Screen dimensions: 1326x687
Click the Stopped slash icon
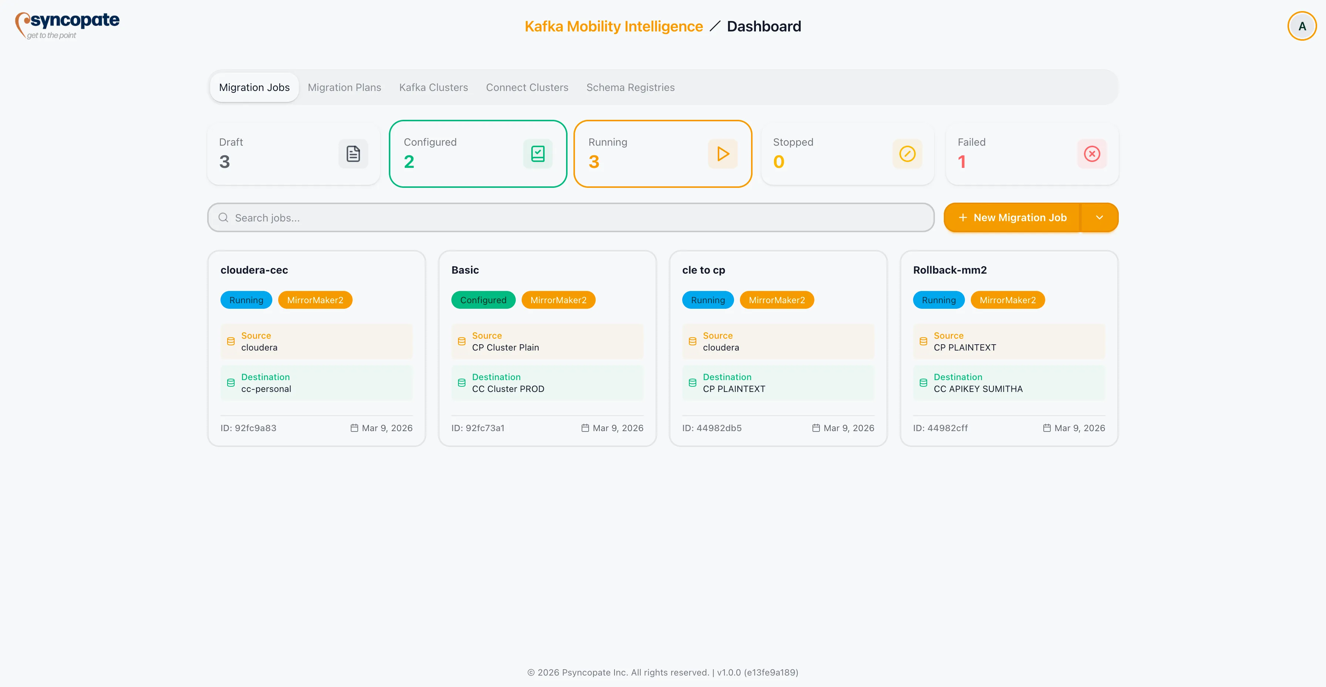pos(907,153)
